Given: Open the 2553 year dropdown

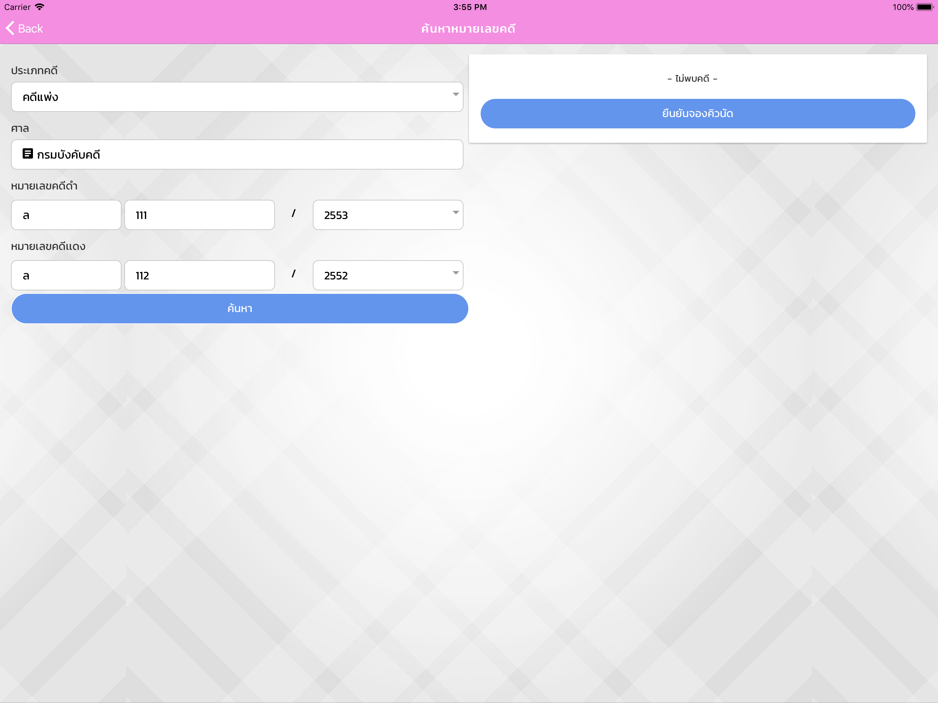Looking at the screenshot, I should 388,215.
